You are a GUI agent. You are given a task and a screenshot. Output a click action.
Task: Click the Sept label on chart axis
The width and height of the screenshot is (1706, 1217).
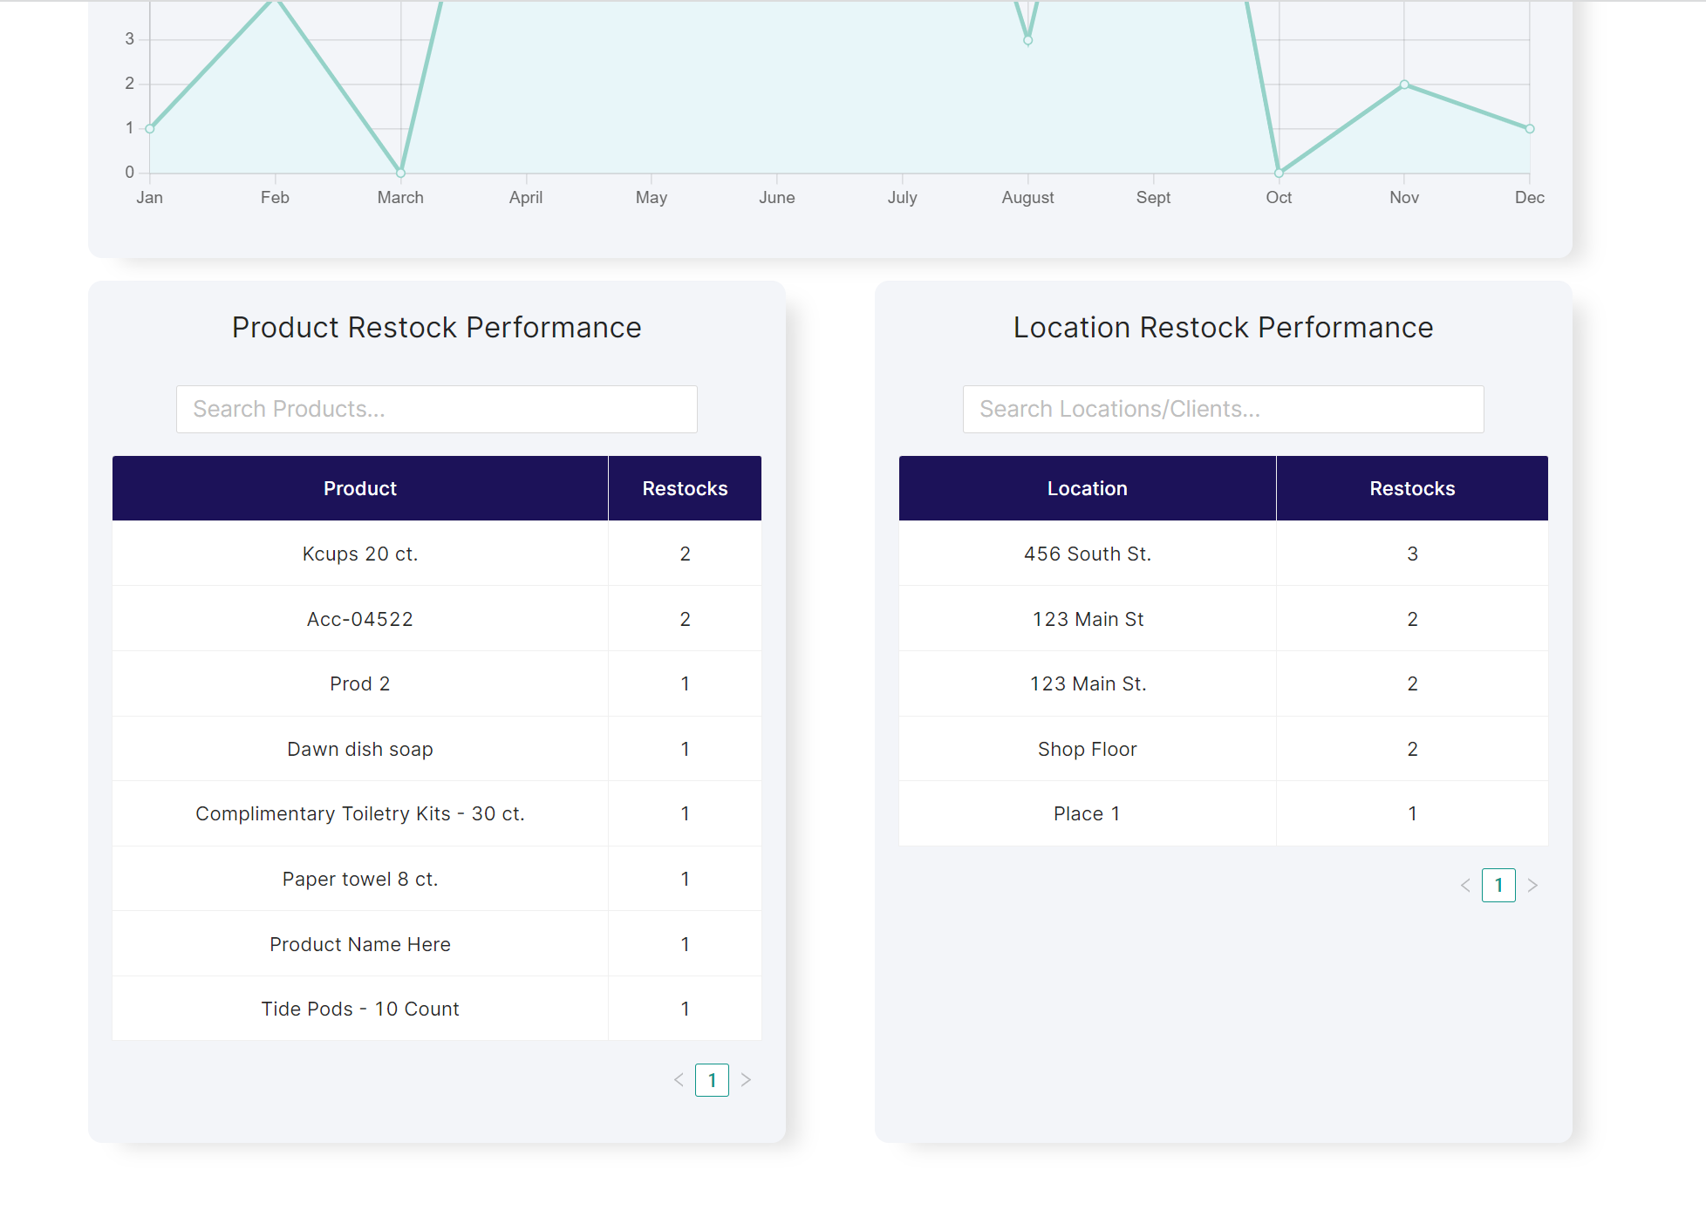1153,198
